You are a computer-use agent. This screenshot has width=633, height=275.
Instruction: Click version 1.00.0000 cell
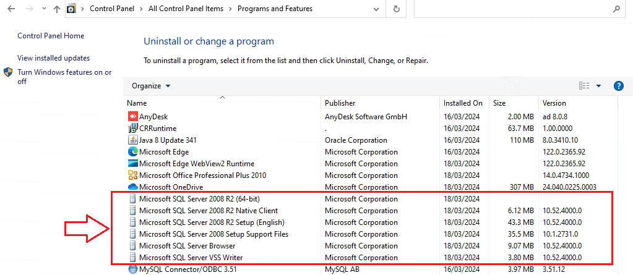(x=558, y=128)
